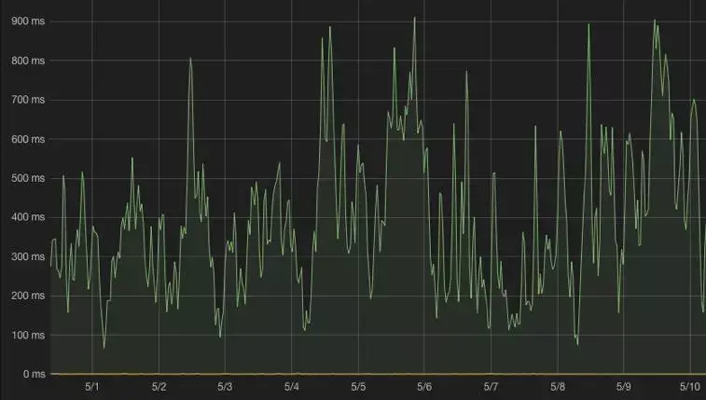
Task: Select the 5/10 date label
Action: tap(690, 387)
